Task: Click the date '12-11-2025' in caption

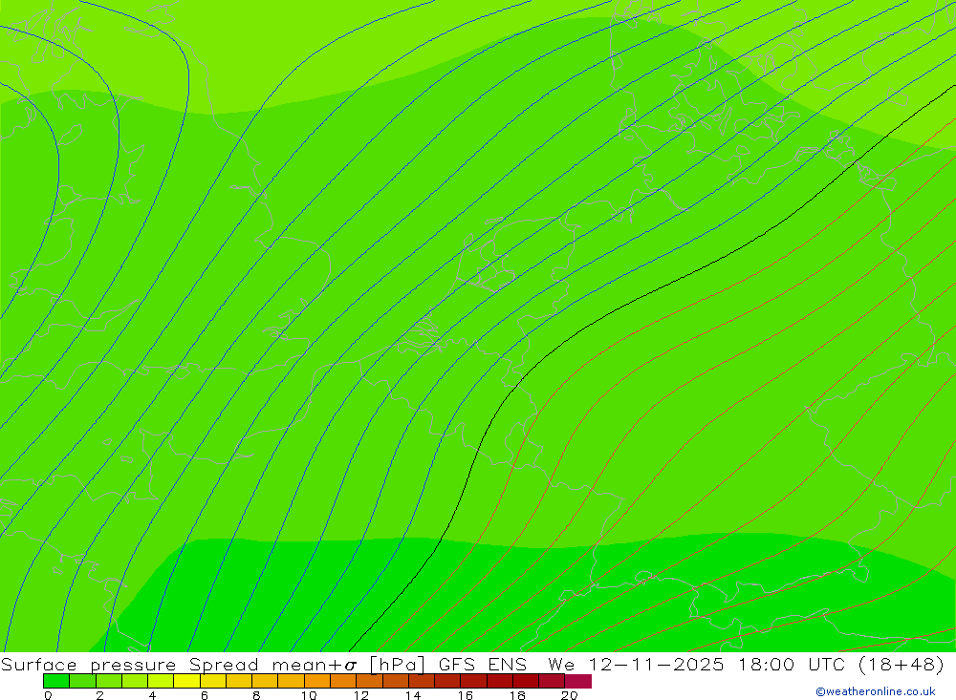Action: pyautogui.click(x=656, y=664)
